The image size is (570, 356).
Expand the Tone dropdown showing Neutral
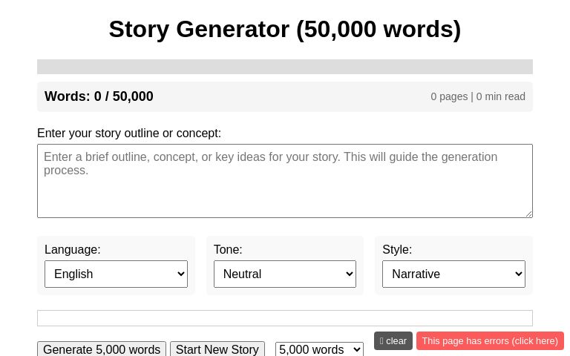coord(284,274)
